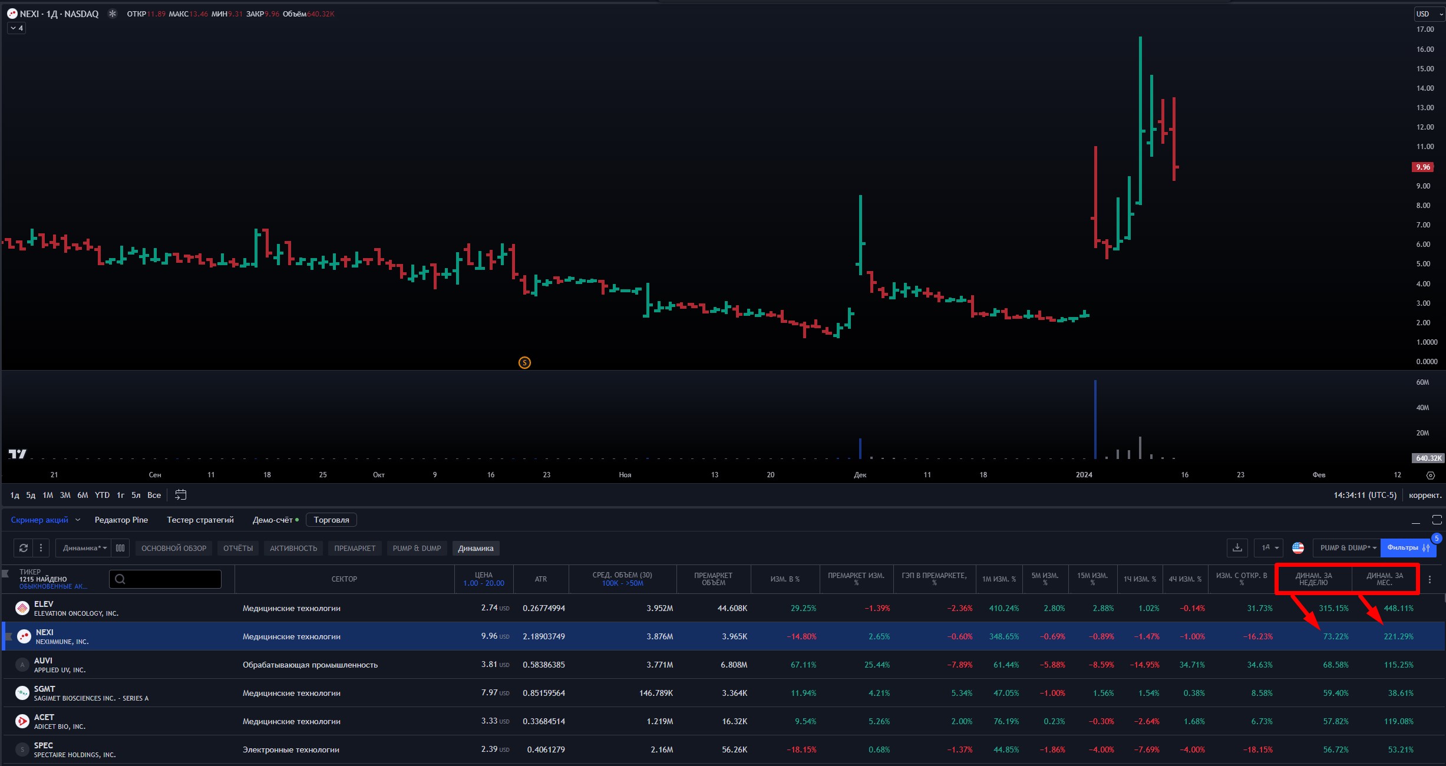This screenshot has width=1446, height=766.
Task: Switch to the ОСНОВНОЙ ОБЗОР column set
Action: [x=174, y=549]
